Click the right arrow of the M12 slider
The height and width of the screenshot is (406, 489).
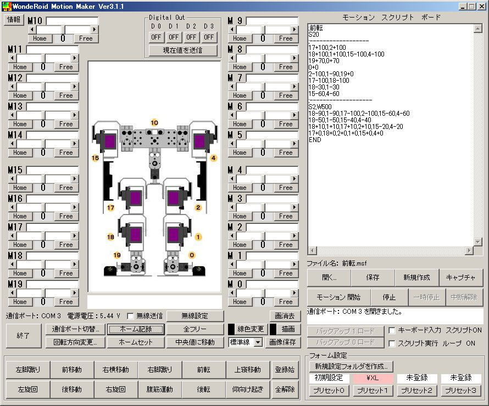pos(75,87)
